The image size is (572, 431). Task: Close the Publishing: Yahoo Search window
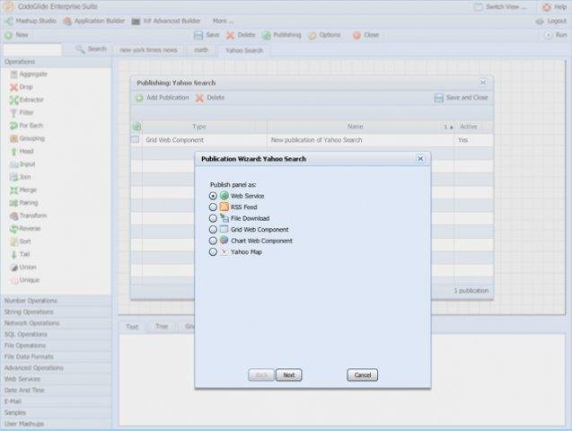(482, 83)
